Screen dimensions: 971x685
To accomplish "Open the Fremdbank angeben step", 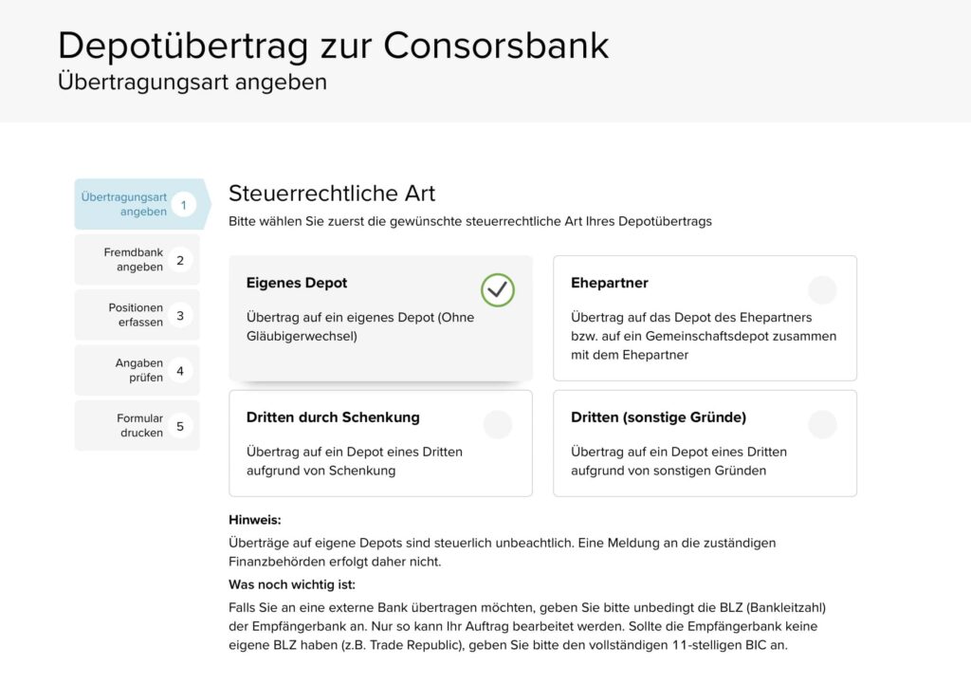I will [x=137, y=258].
